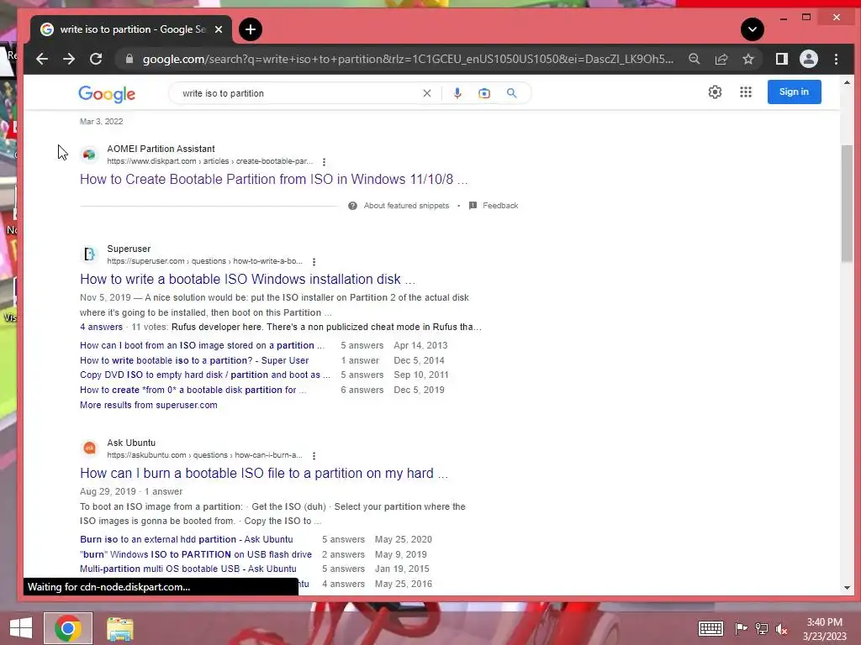Open the '4 answers' link
The width and height of the screenshot is (861, 645).
coord(101,327)
